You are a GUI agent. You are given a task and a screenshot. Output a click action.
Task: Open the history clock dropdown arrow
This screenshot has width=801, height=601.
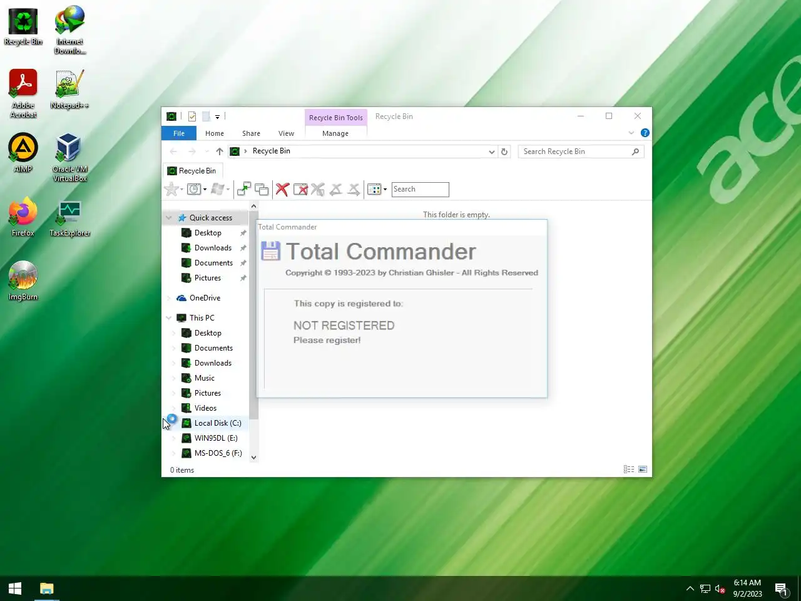click(205, 189)
